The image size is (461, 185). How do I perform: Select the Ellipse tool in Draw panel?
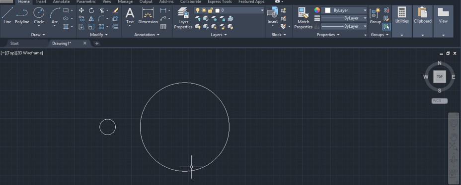click(x=66, y=18)
